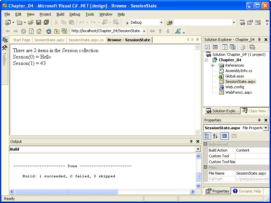The width and height of the screenshot is (271, 203).
Task: Click the Output panel horizontal scrollbar
Action: click(x=102, y=192)
